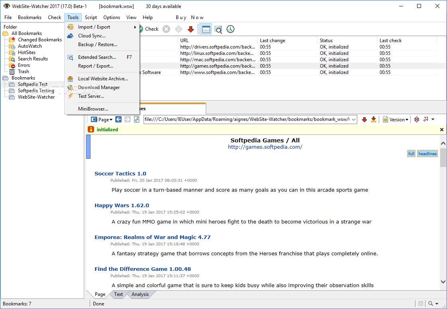Select Softpedia Testing bookmark folder
Image resolution: width=447 pixels, height=309 pixels.
[36, 91]
